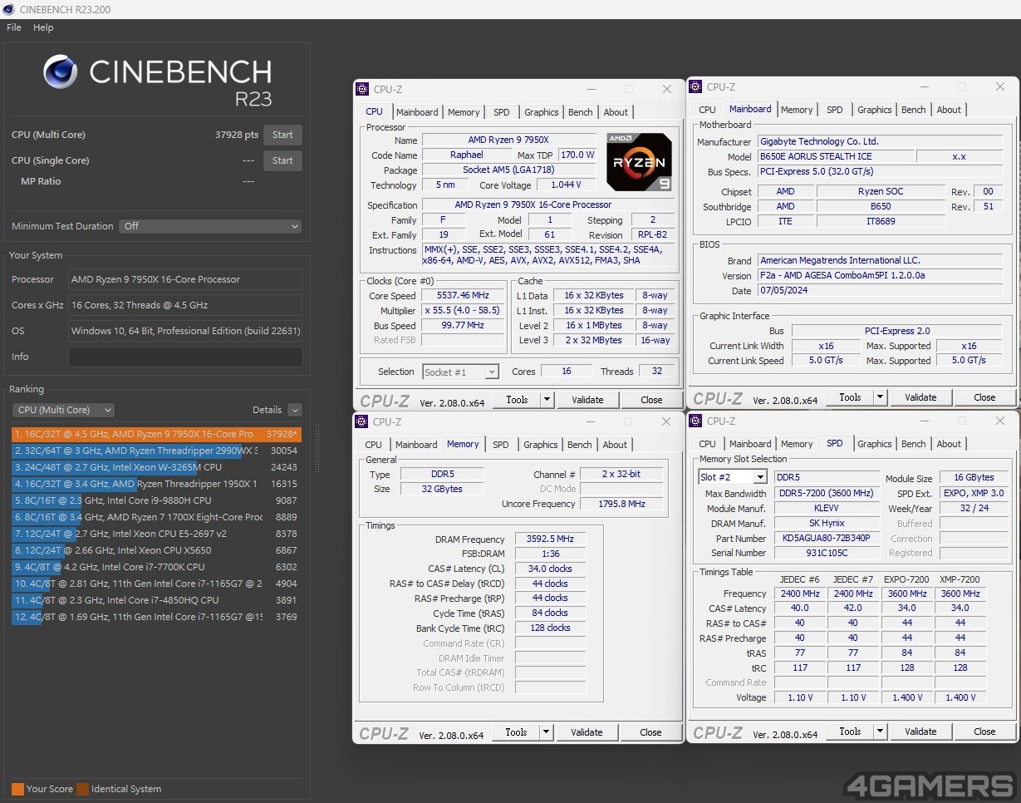The height and width of the screenshot is (803, 1021).
Task: Open About tab in CPU-Z Mainboard window
Action: 949,110
